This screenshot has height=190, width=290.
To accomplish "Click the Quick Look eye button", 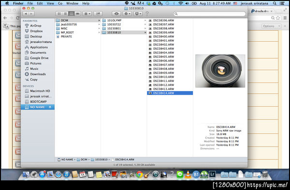I will [x=116, y=14].
